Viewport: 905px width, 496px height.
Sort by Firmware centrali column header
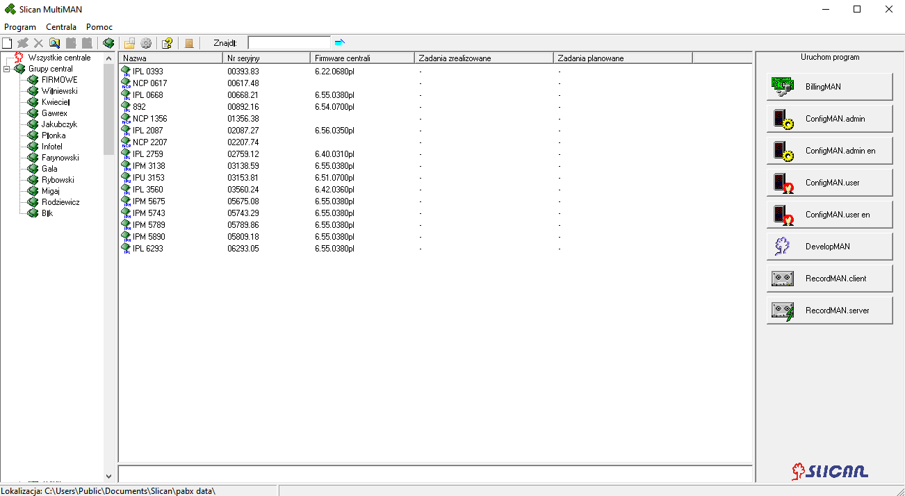click(363, 58)
